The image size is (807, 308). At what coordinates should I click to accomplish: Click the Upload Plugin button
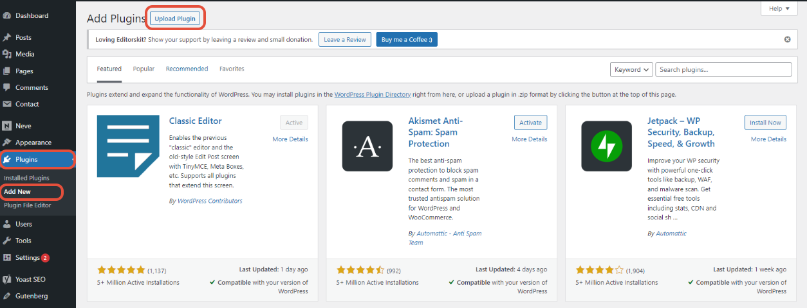pyautogui.click(x=175, y=19)
